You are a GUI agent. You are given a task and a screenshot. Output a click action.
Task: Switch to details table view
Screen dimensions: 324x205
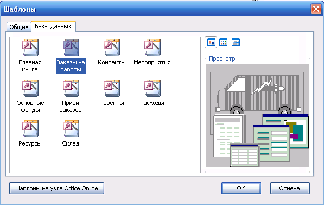(x=236, y=42)
